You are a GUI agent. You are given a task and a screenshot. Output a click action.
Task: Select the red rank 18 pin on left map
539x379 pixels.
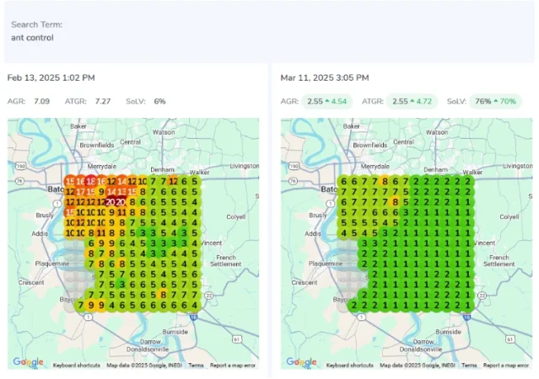tap(91, 181)
